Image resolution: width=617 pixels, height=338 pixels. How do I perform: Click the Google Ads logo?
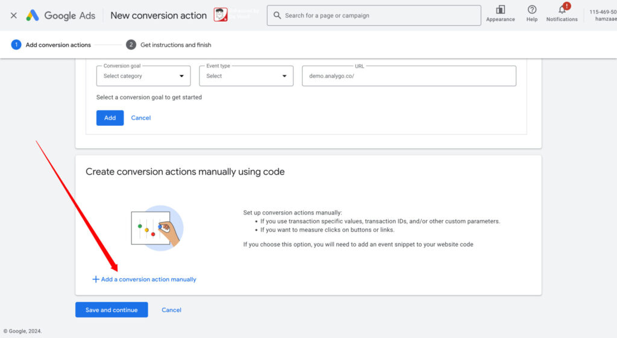(60, 16)
